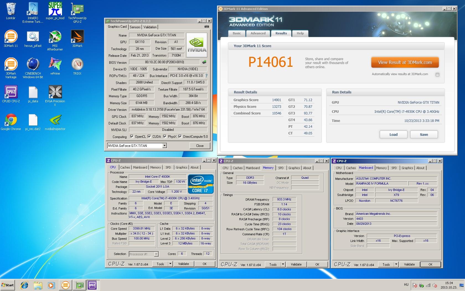
Task: Toggle the DirectCompute 5.0 checkbox
Action: pyautogui.click(x=180, y=136)
